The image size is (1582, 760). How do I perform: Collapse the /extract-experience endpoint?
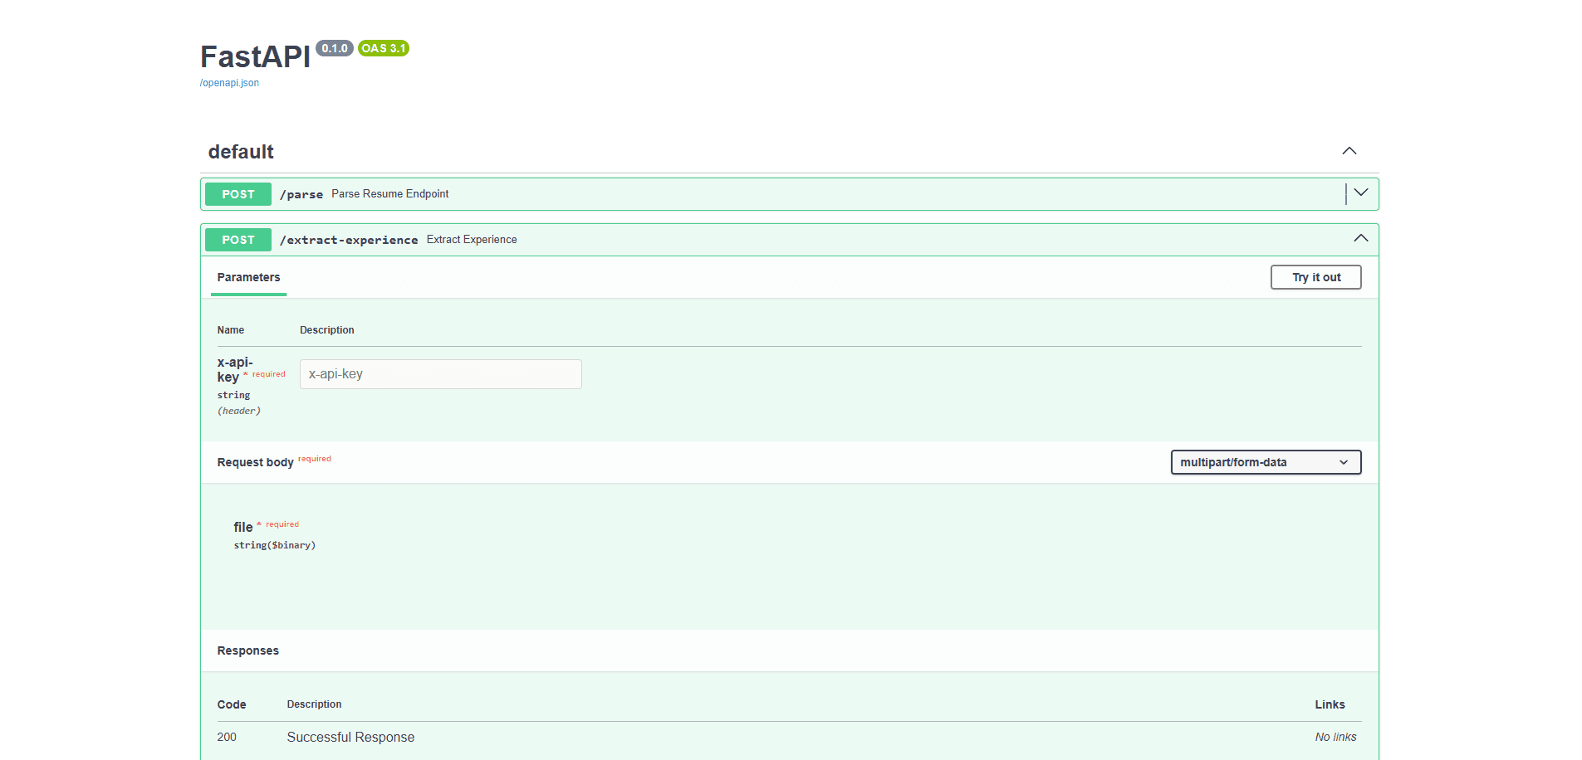click(x=1359, y=238)
